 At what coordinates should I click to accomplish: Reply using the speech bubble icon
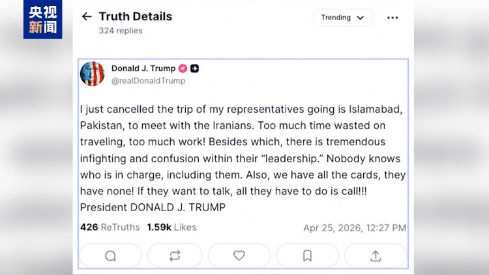[x=110, y=256]
